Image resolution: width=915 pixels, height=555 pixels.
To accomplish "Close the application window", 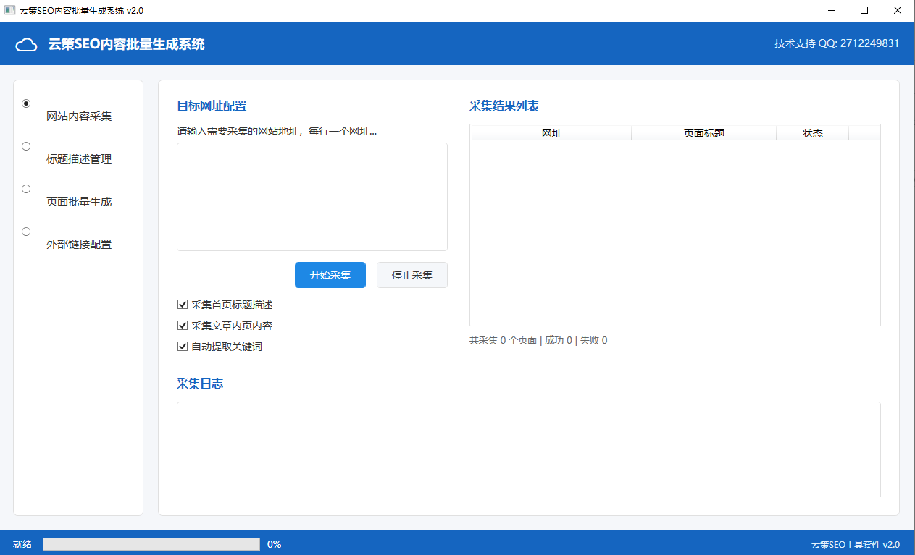I will click(x=898, y=10).
